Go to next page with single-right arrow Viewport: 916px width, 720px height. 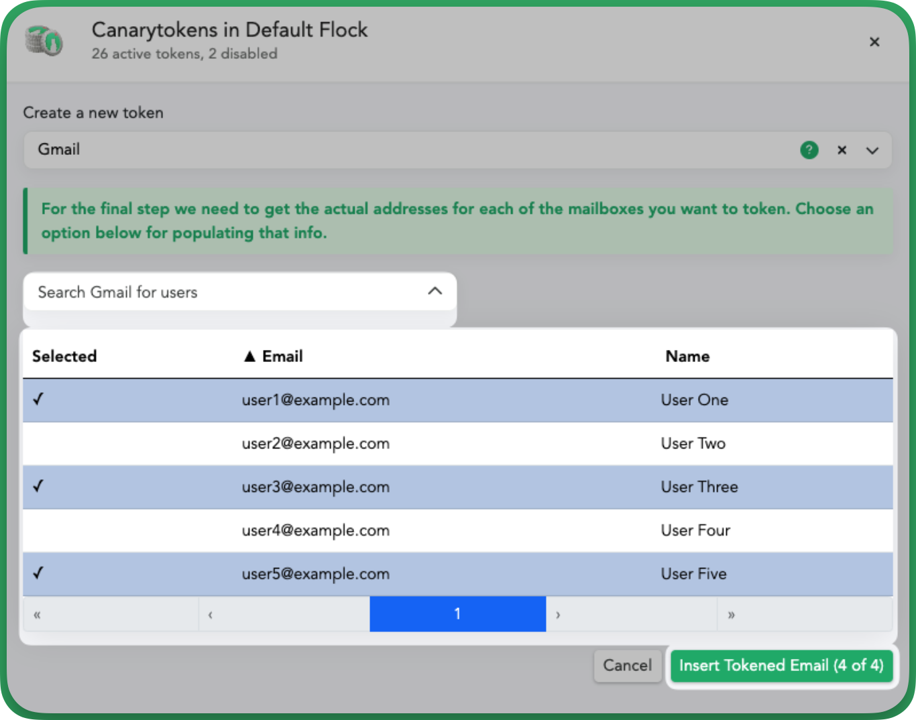click(x=632, y=614)
